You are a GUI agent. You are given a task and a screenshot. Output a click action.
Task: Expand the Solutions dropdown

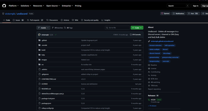(x=26, y=6)
